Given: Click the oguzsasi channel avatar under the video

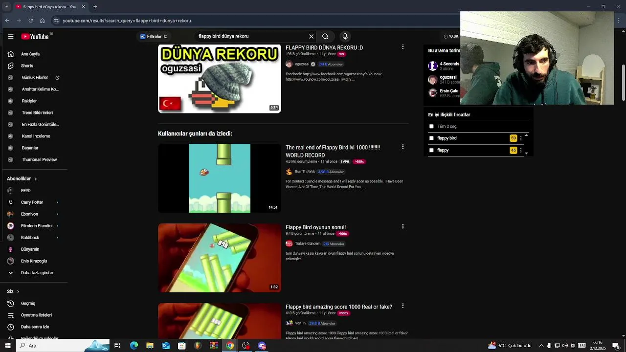Looking at the screenshot, I should click(289, 64).
